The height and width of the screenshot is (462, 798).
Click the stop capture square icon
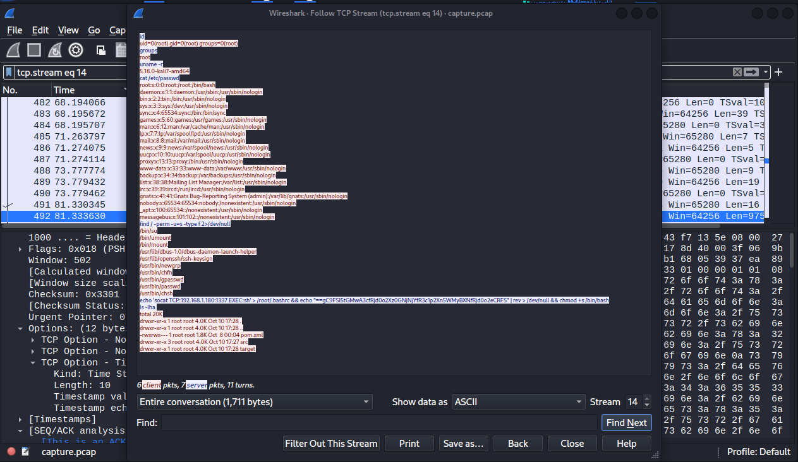(x=34, y=50)
